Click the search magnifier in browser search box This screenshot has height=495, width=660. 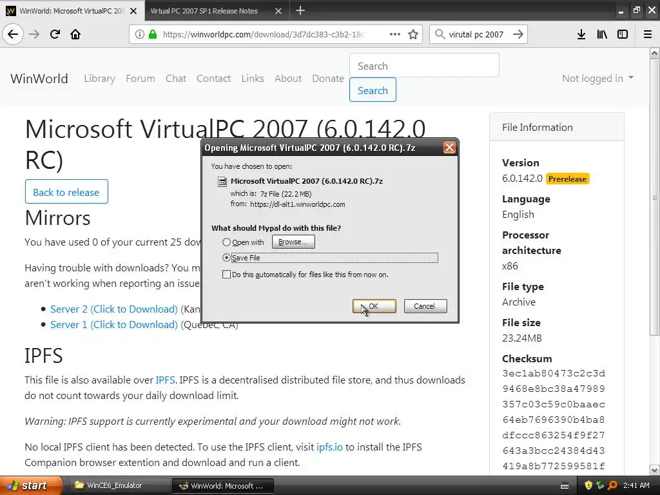click(x=440, y=34)
